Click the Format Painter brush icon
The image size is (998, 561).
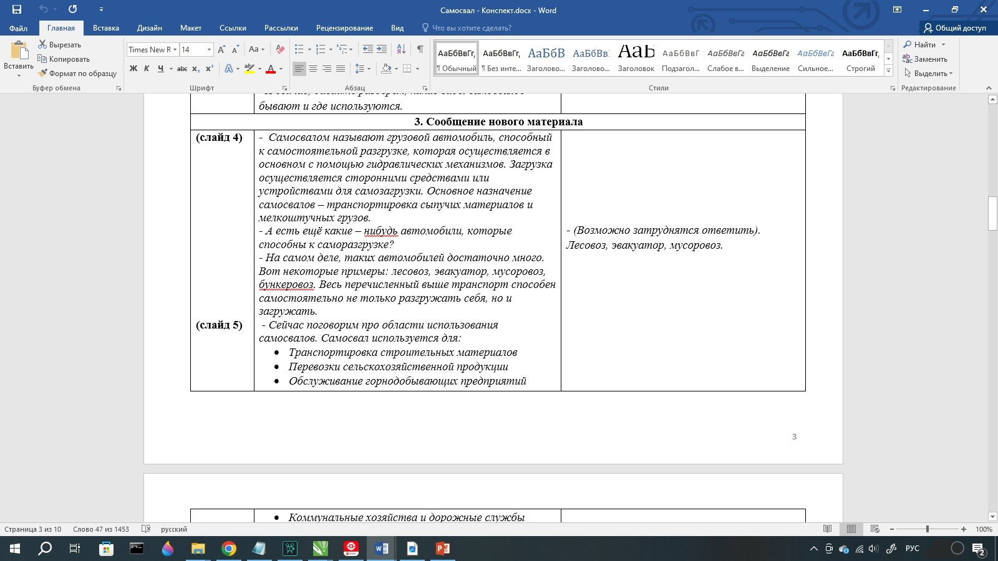42,74
